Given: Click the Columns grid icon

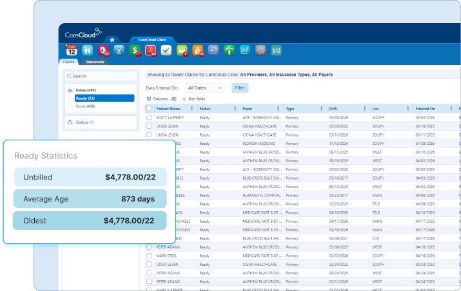Looking at the screenshot, I should pyautogui.click(x=149, y=99).
